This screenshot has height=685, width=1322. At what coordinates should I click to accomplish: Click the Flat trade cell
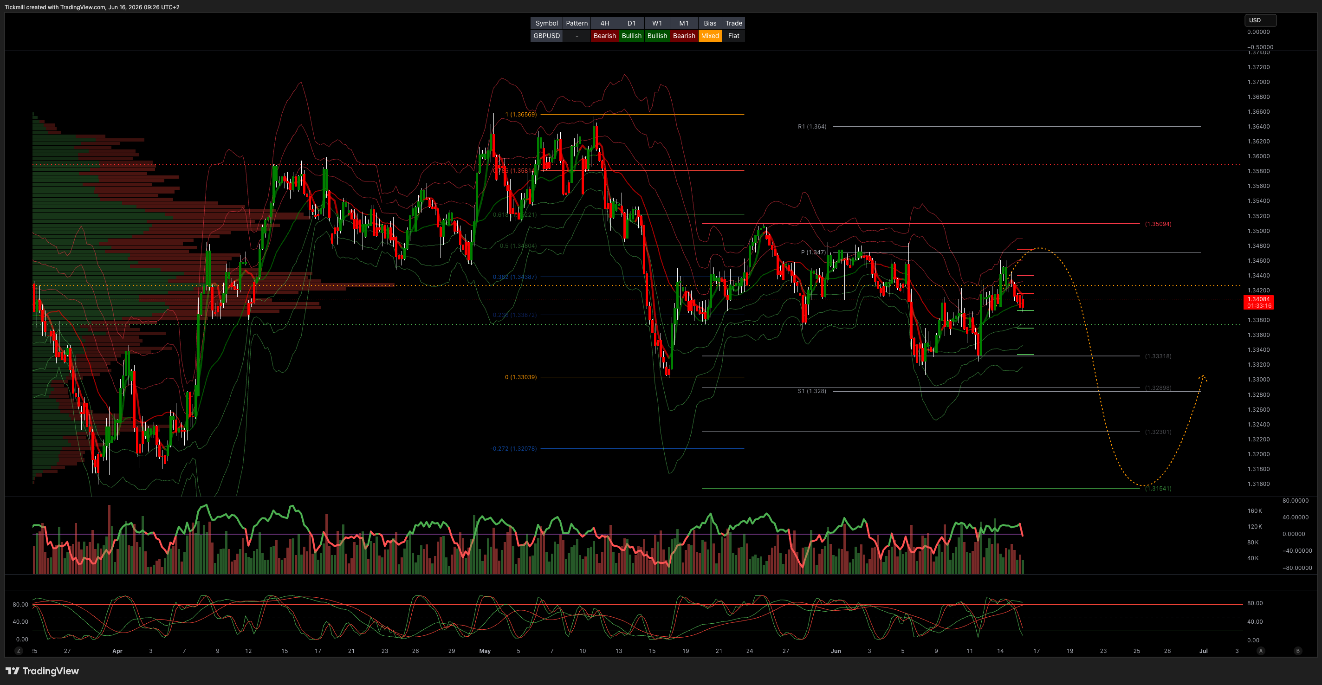coord(734,36)
